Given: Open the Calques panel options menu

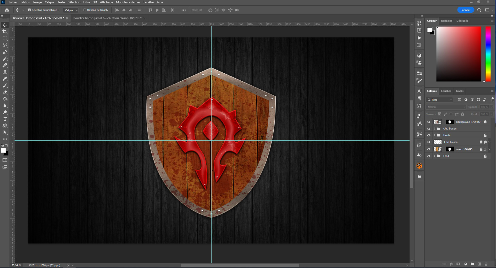Looking at the screenshot, I should coord(492,91).
